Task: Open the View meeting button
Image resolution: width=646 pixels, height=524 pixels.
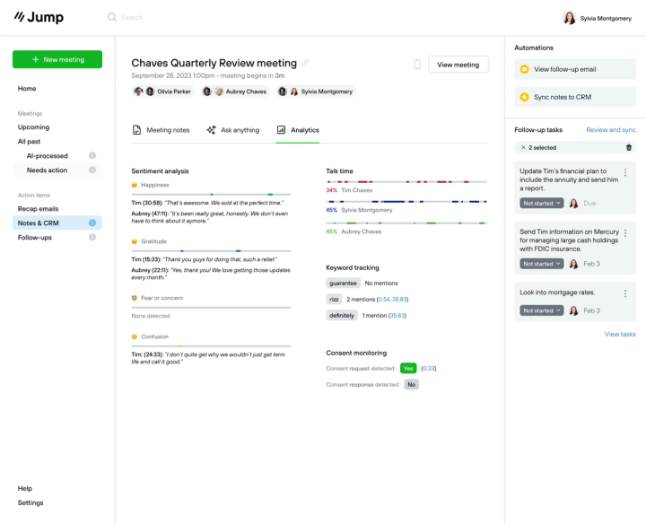Action: point(458,65)
